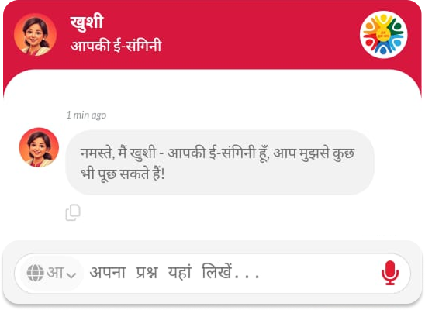
Task: Click the globe language icon
Action: 35,273
